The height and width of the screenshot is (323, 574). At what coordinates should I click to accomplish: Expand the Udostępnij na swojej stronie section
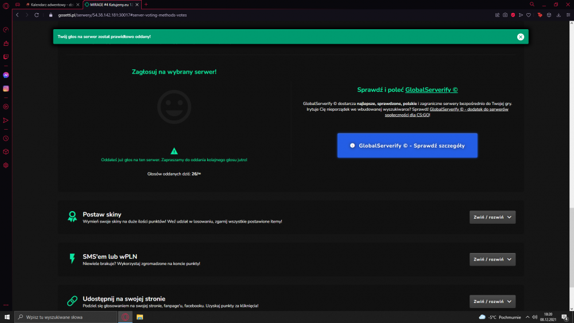coord(492,301)
